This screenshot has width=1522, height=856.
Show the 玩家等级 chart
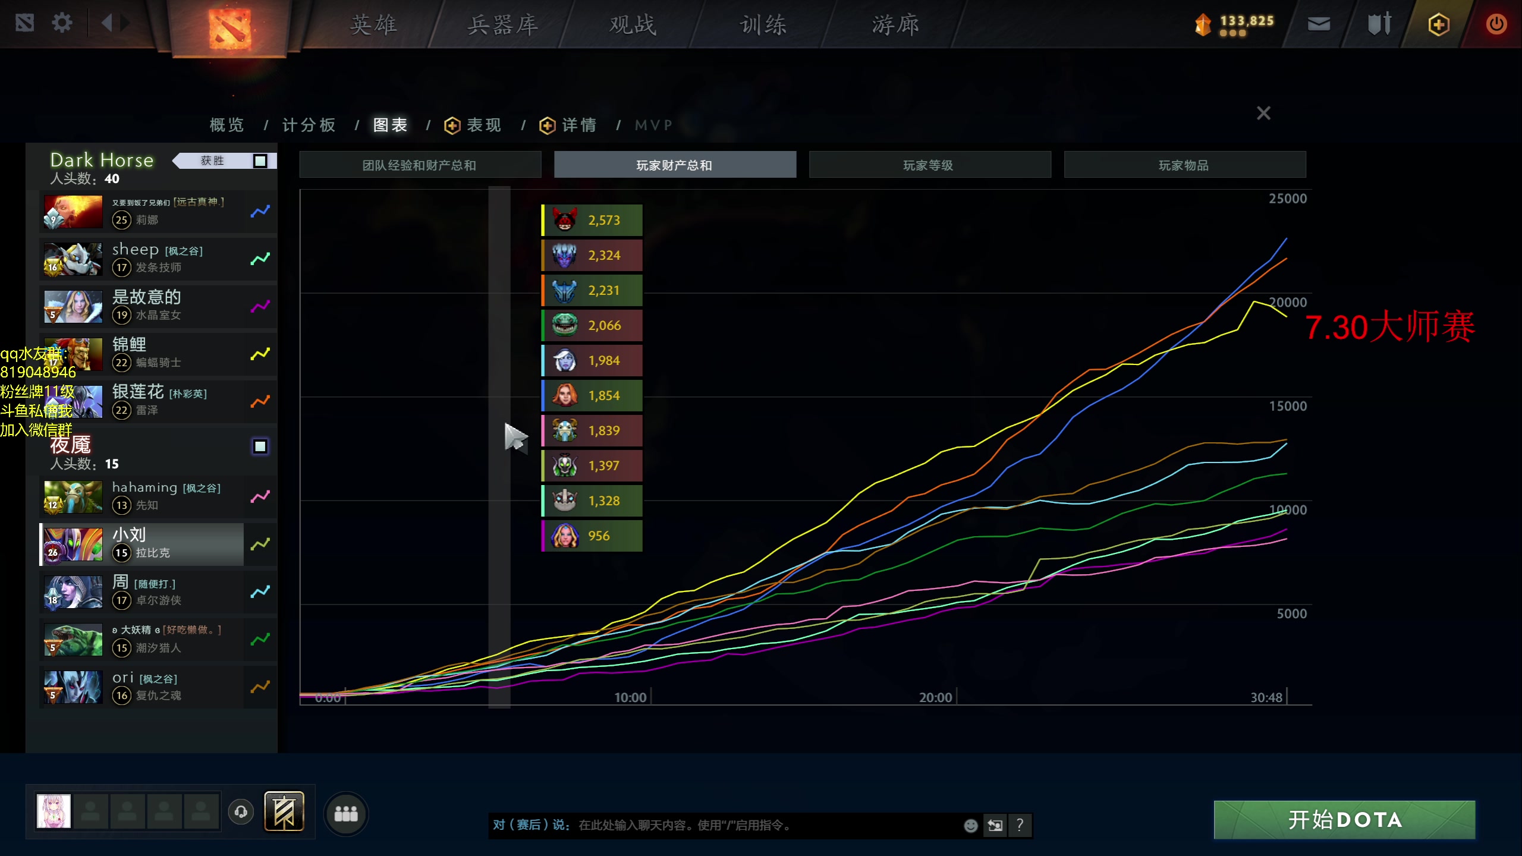pos(930,165)
